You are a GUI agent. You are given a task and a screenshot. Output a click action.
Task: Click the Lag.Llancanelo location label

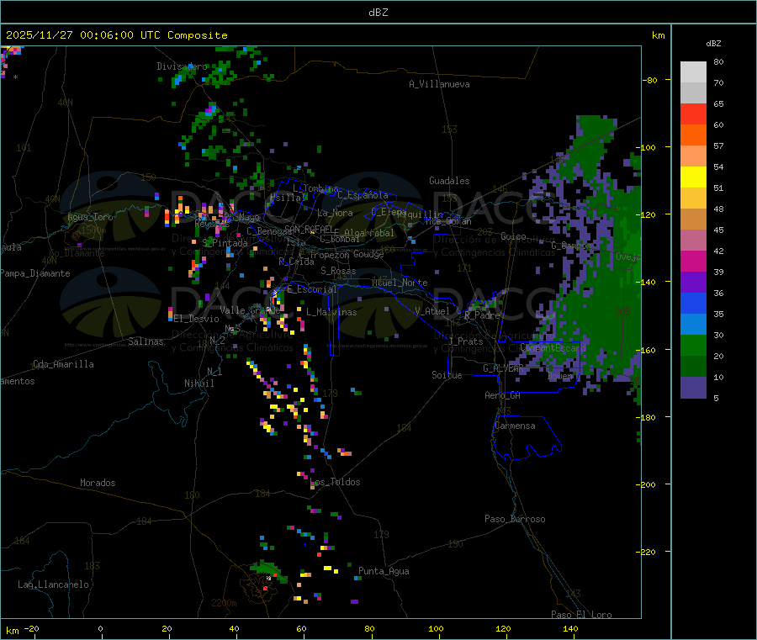click(54, 584)
